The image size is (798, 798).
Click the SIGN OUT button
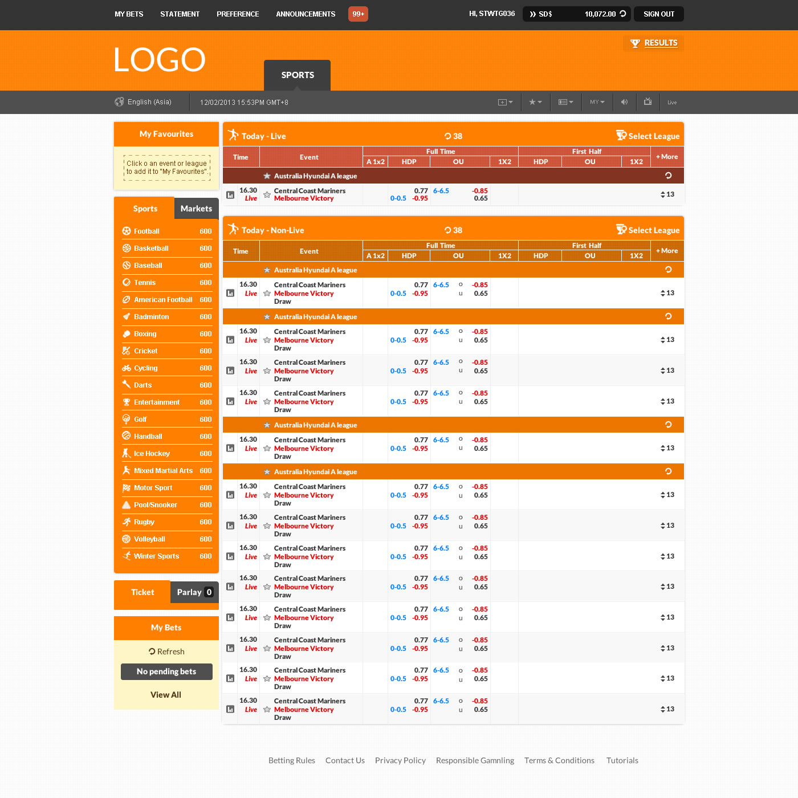pyautogui.click(x=658, y=14)
